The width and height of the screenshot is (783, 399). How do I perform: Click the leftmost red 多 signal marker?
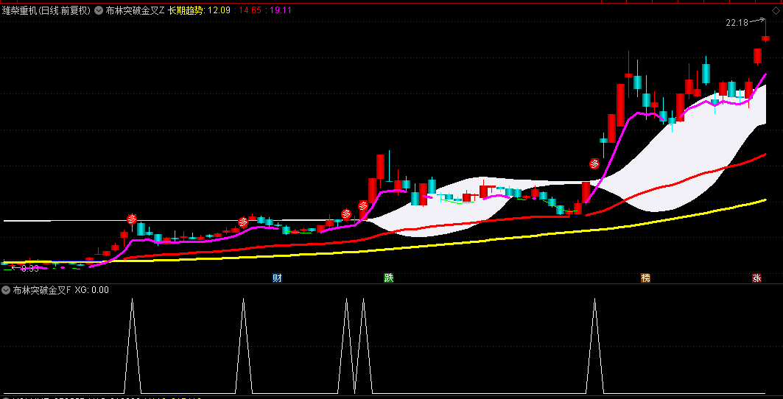[132, 219]
